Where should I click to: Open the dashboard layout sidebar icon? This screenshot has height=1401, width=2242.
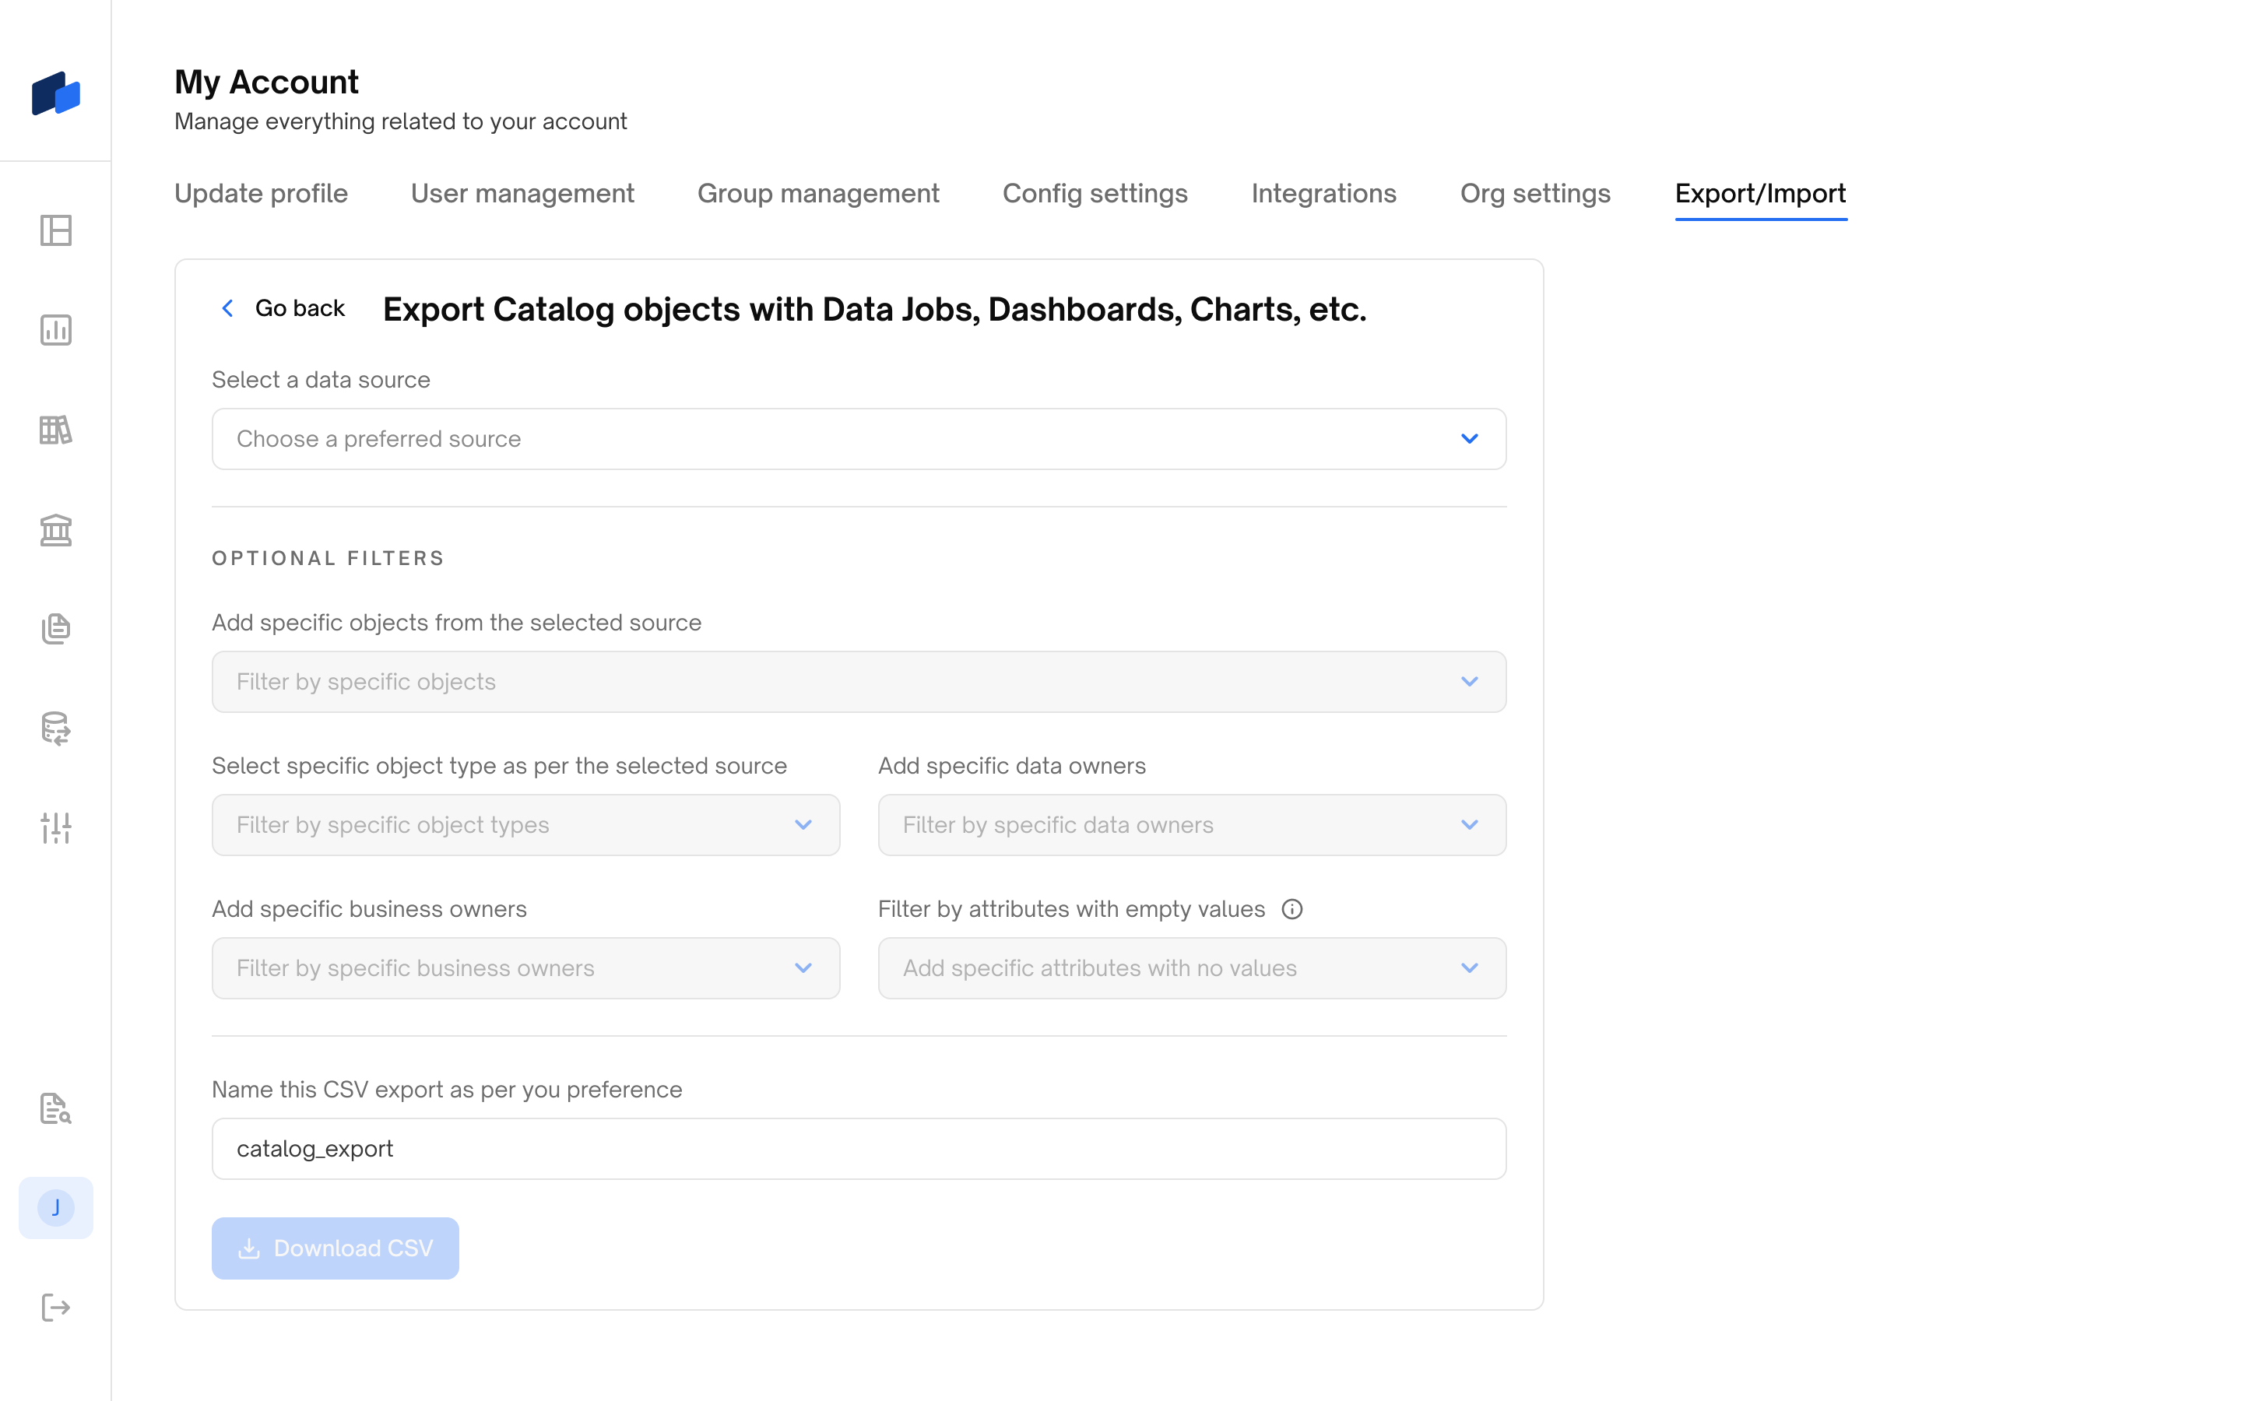55,230
